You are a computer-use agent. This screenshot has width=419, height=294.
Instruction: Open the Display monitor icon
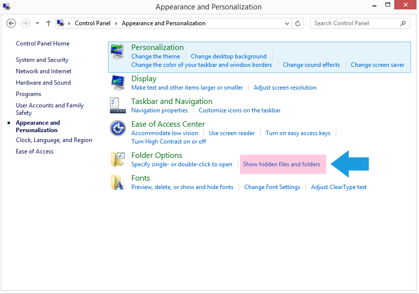click(117, 83)
